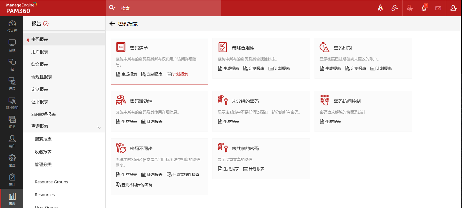Click 定制报表 under 策略合规性
Viewport: 462px width, 208px height.
[254, 68]
